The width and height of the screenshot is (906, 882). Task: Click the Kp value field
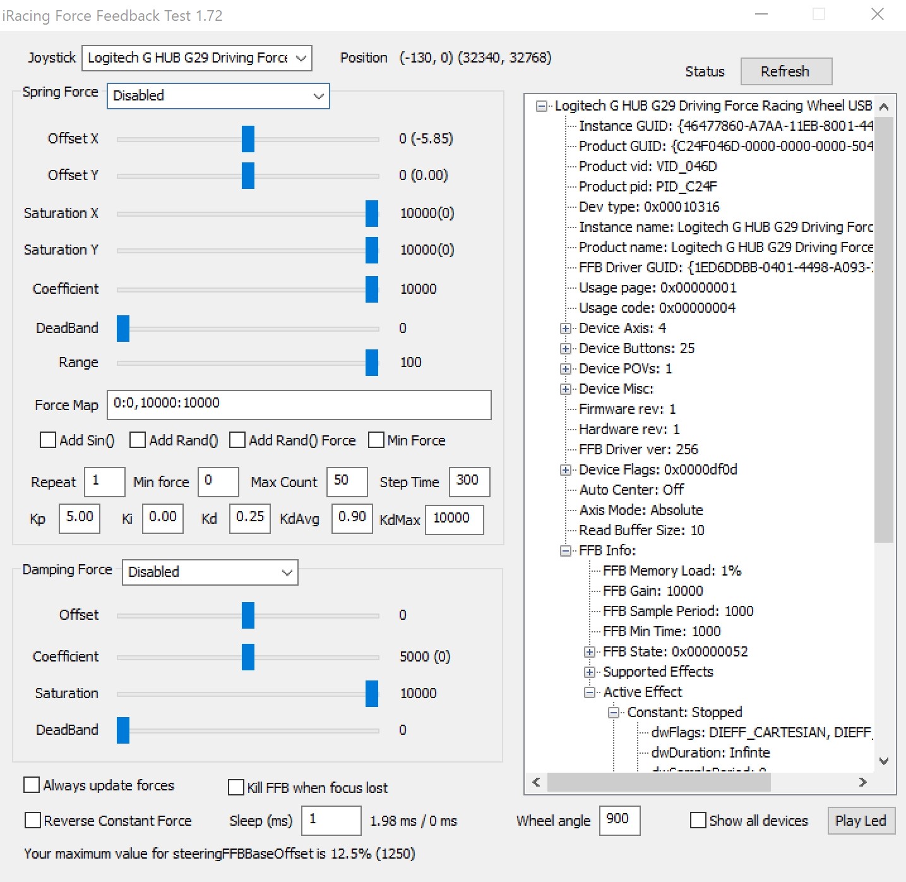click(80, 519)
